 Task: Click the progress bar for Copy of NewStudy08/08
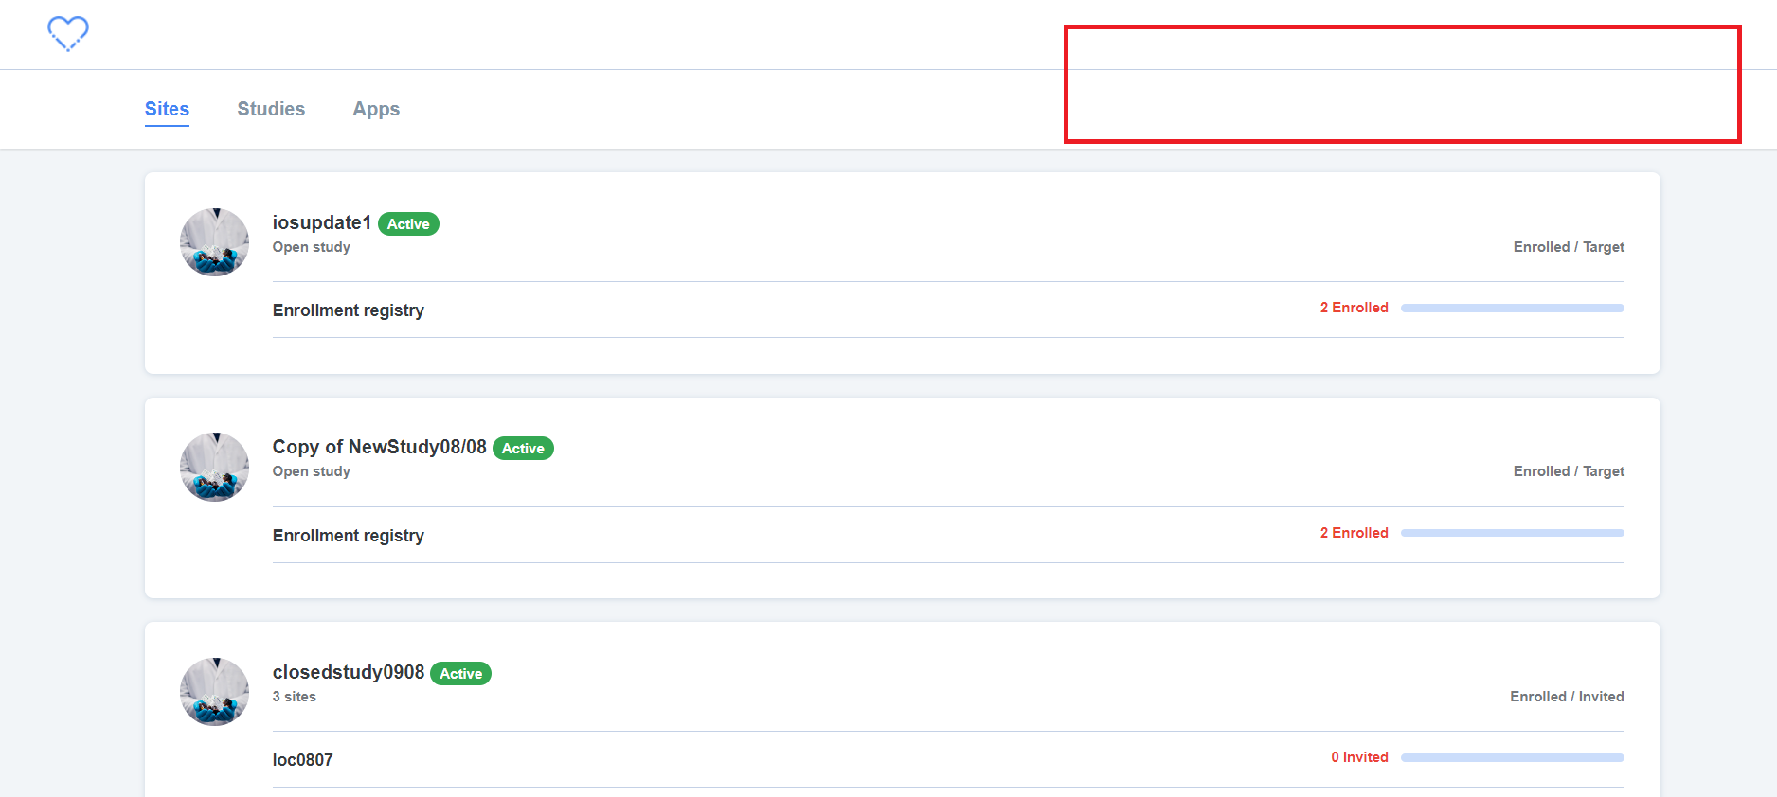click(x=1512, y=532)
